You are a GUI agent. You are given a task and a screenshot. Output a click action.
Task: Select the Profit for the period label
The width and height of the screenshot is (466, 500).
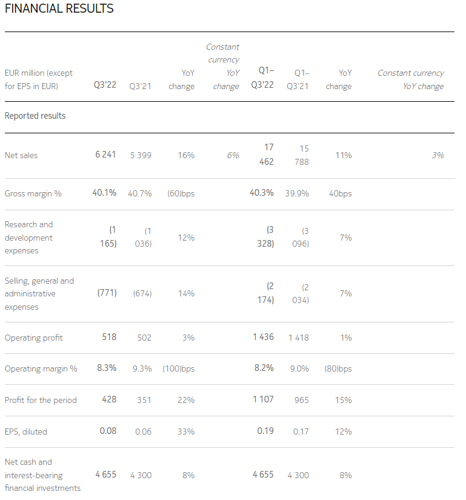click(x=41, y=400)
